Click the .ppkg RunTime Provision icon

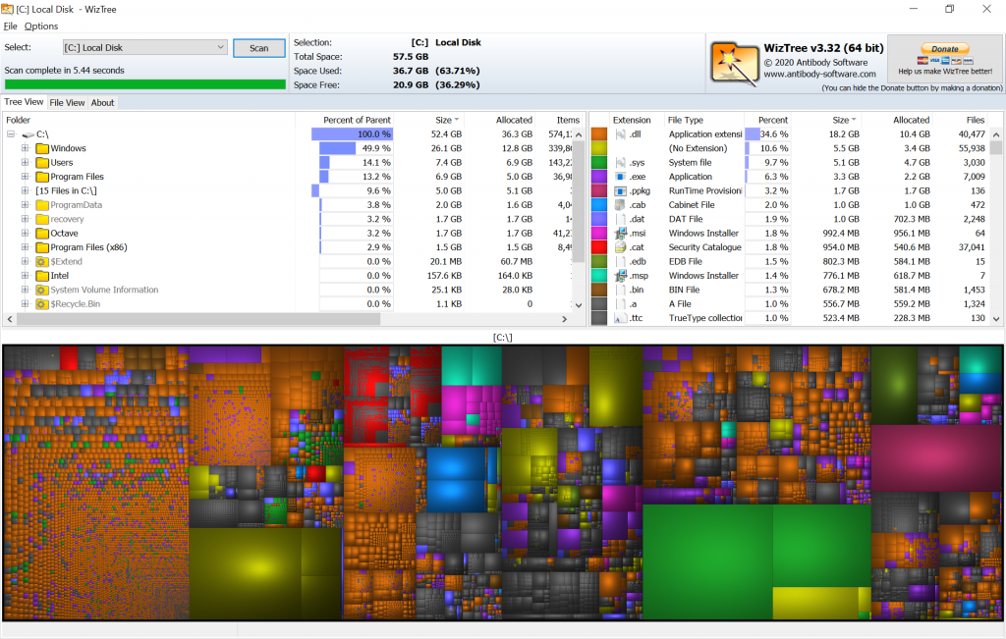(620, 190)
